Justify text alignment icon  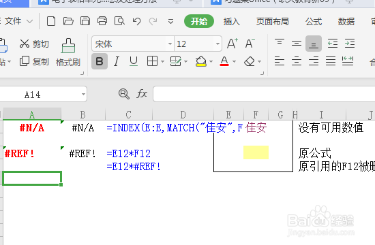point(331,61)
